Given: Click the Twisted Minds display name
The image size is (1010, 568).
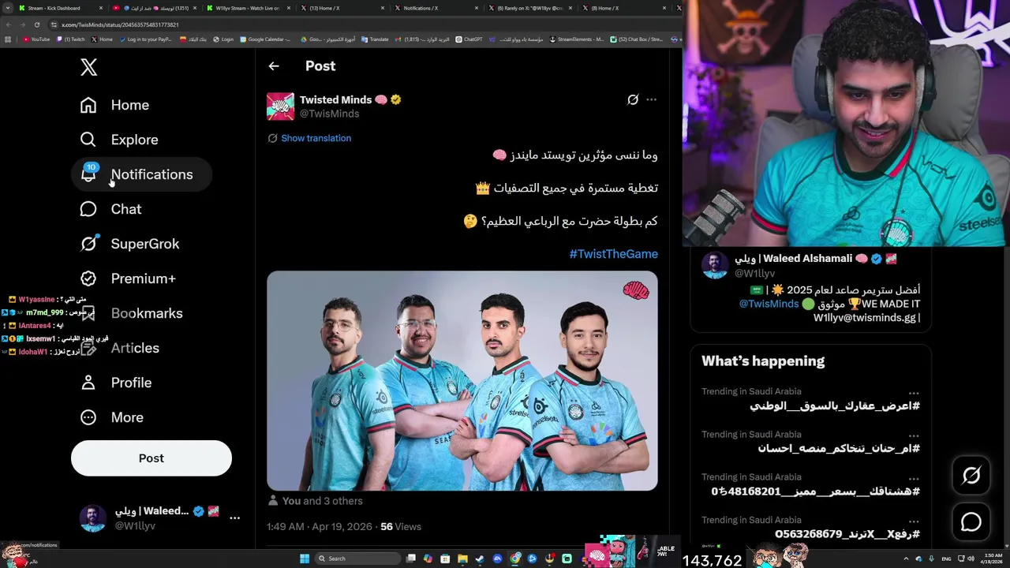Looking at the screenshot, I should (x=335, y=99).
